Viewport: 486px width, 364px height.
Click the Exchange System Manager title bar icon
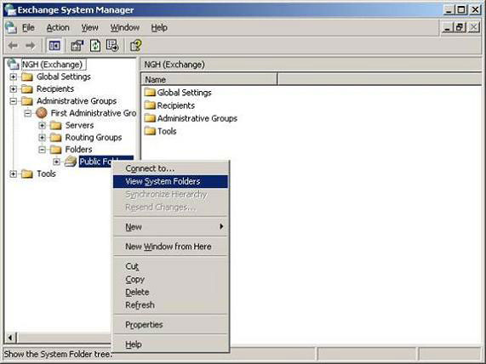[10, 10]
